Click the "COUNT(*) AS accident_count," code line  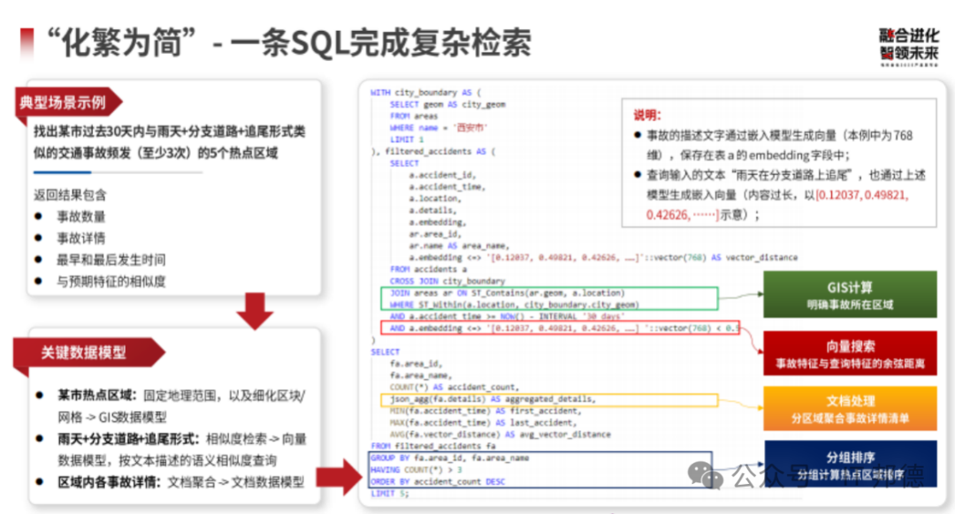coord(455,388)
